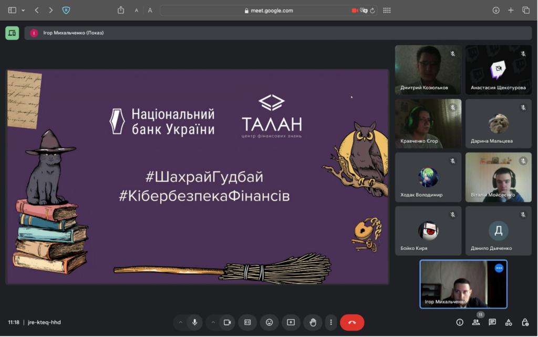Decrease text size with small A
This screenshot has width=538, height=337.
[137, 11]
